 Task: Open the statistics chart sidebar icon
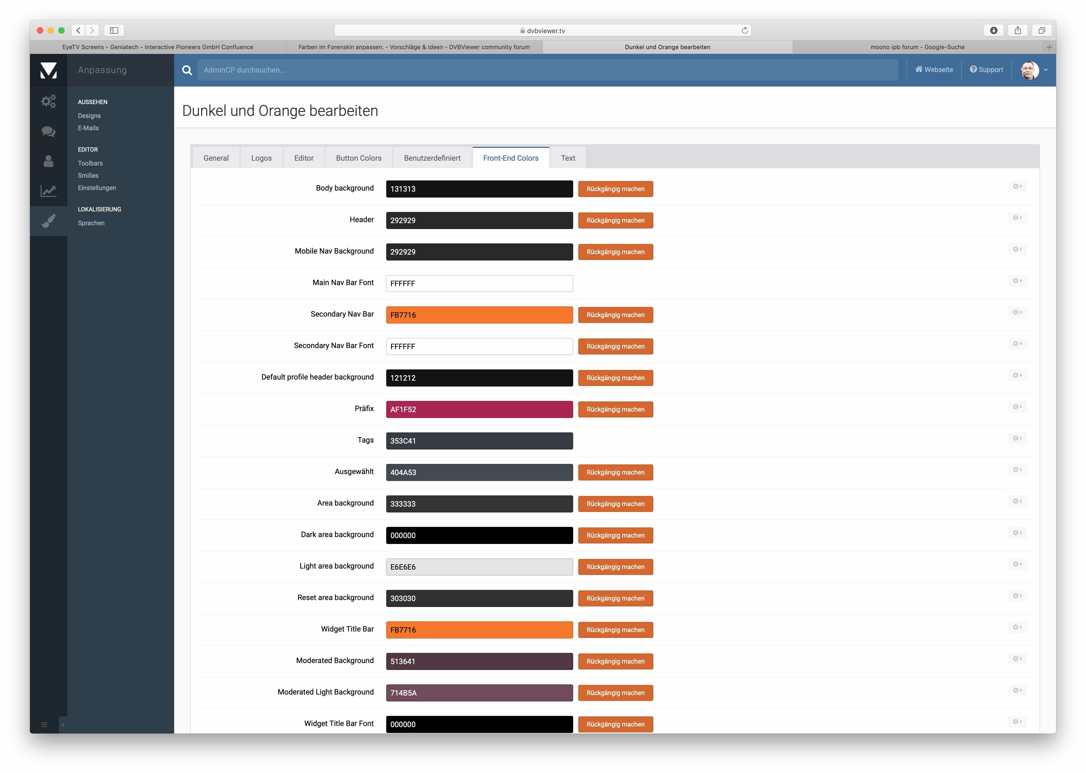[x=48, y=191]
